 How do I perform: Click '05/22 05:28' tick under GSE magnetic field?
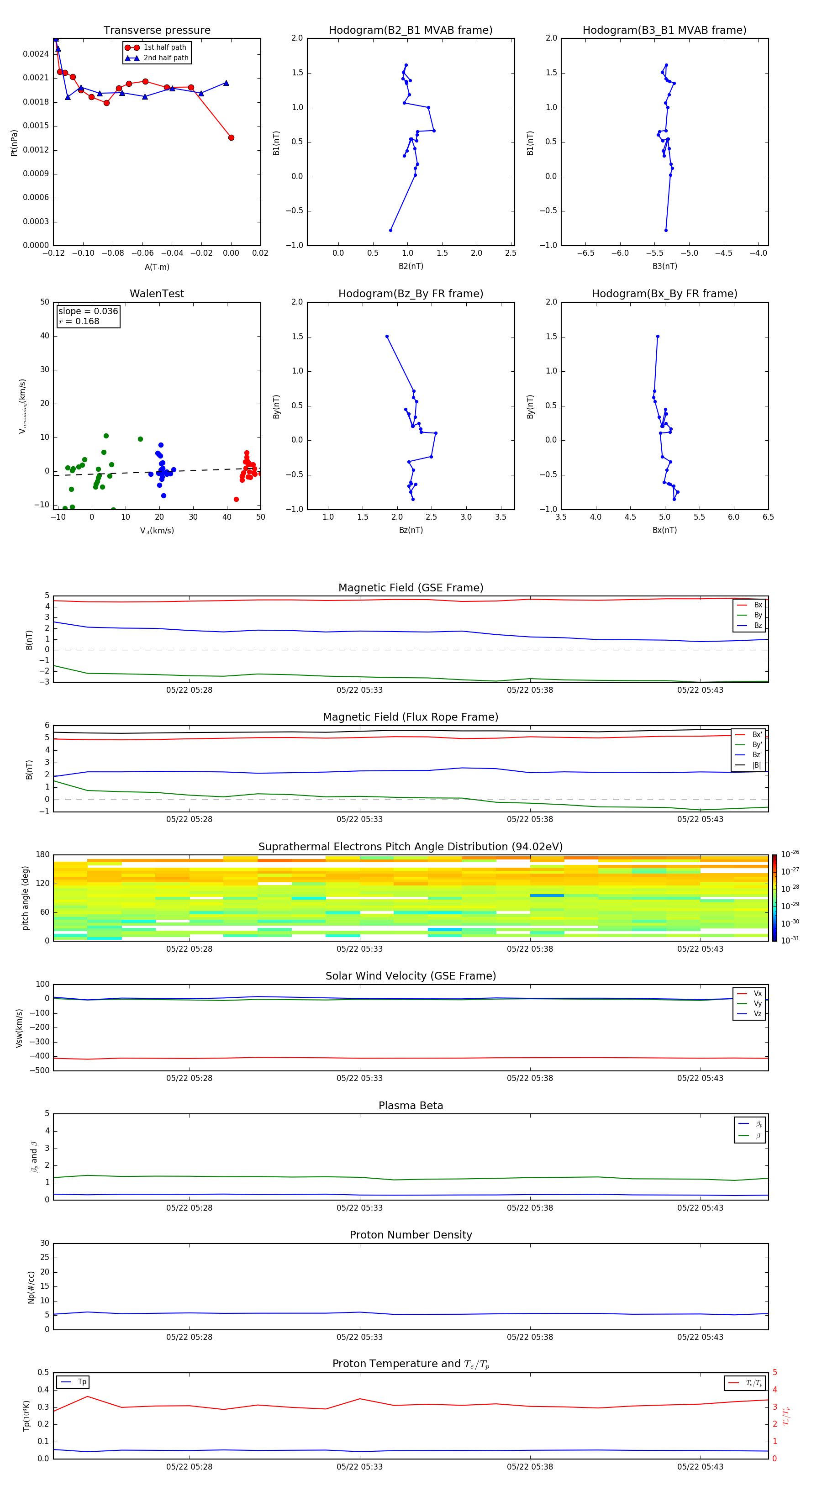coord(189,690)
